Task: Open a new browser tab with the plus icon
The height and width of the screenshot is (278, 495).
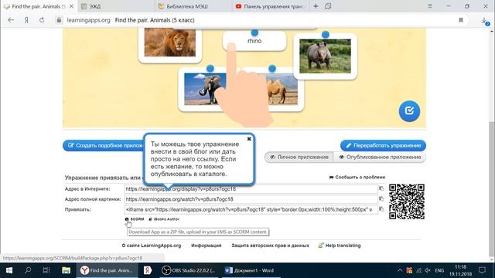Action: tap(316, 6)
